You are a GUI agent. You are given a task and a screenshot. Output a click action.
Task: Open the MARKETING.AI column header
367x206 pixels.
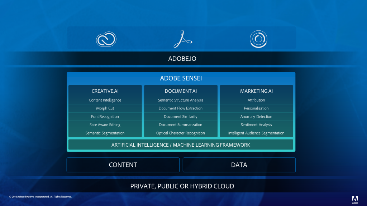(256, 91)
